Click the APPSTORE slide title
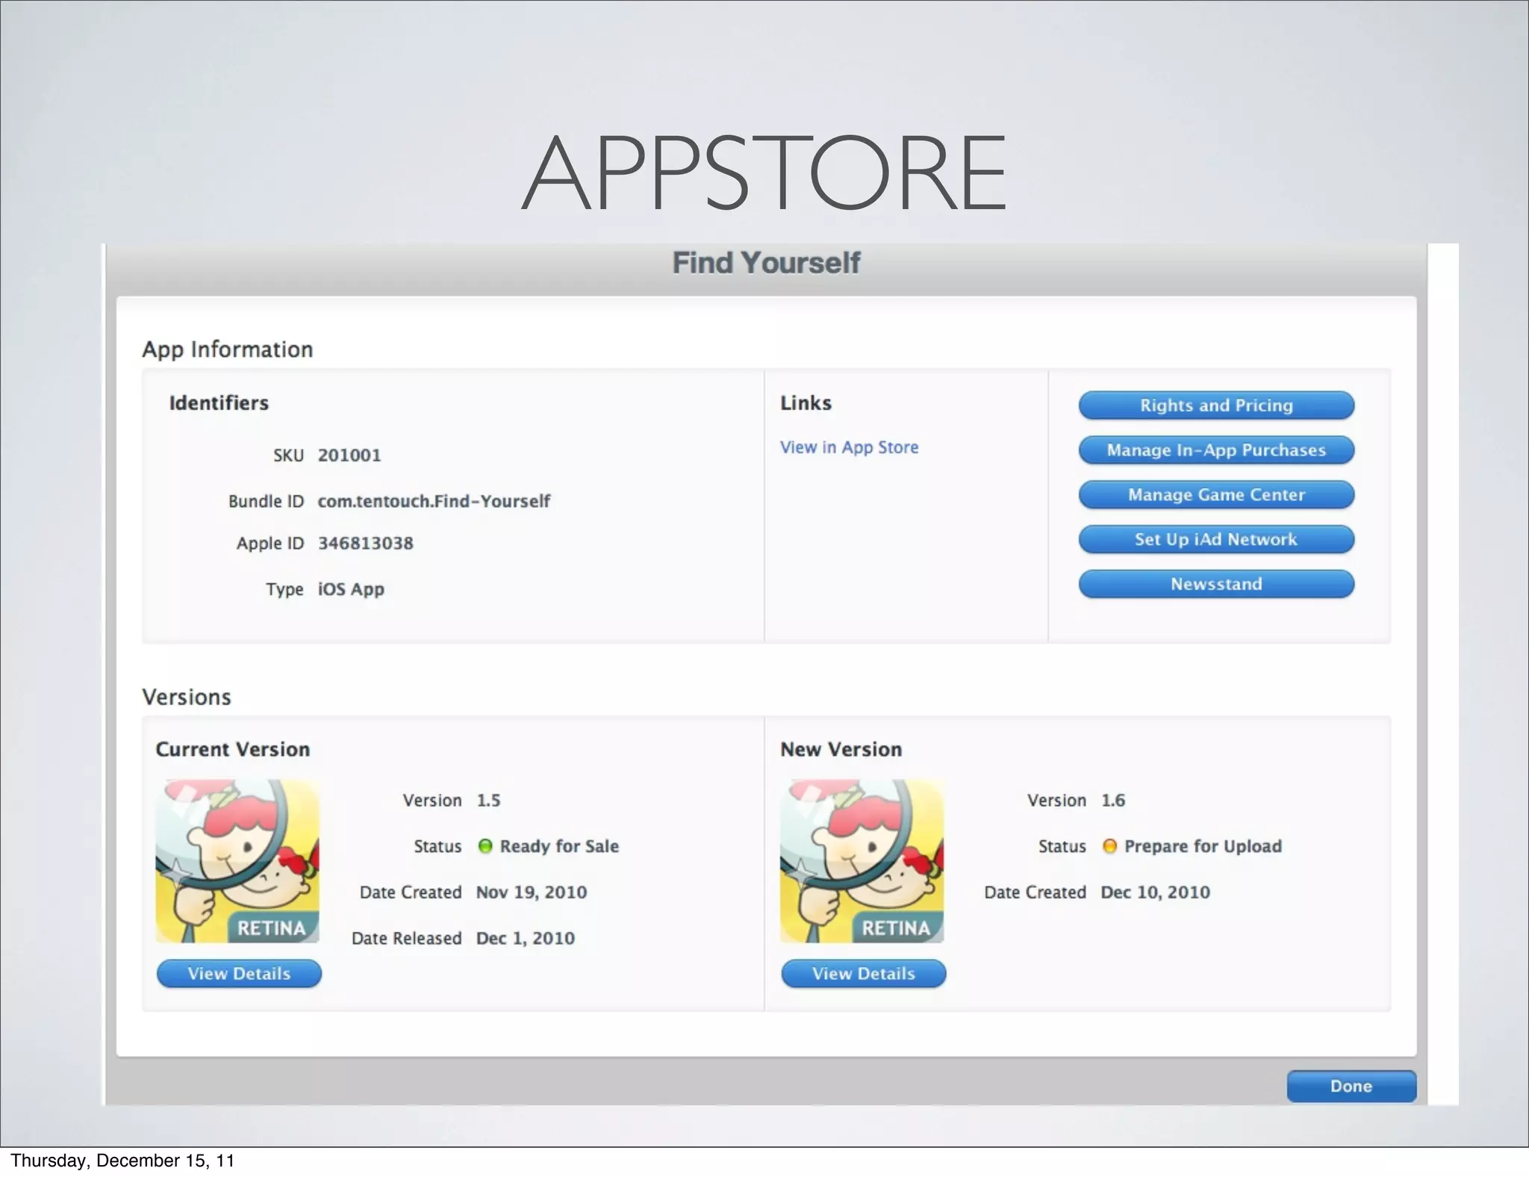This screenshot has width=1529, height=1177. pos(764,172)
